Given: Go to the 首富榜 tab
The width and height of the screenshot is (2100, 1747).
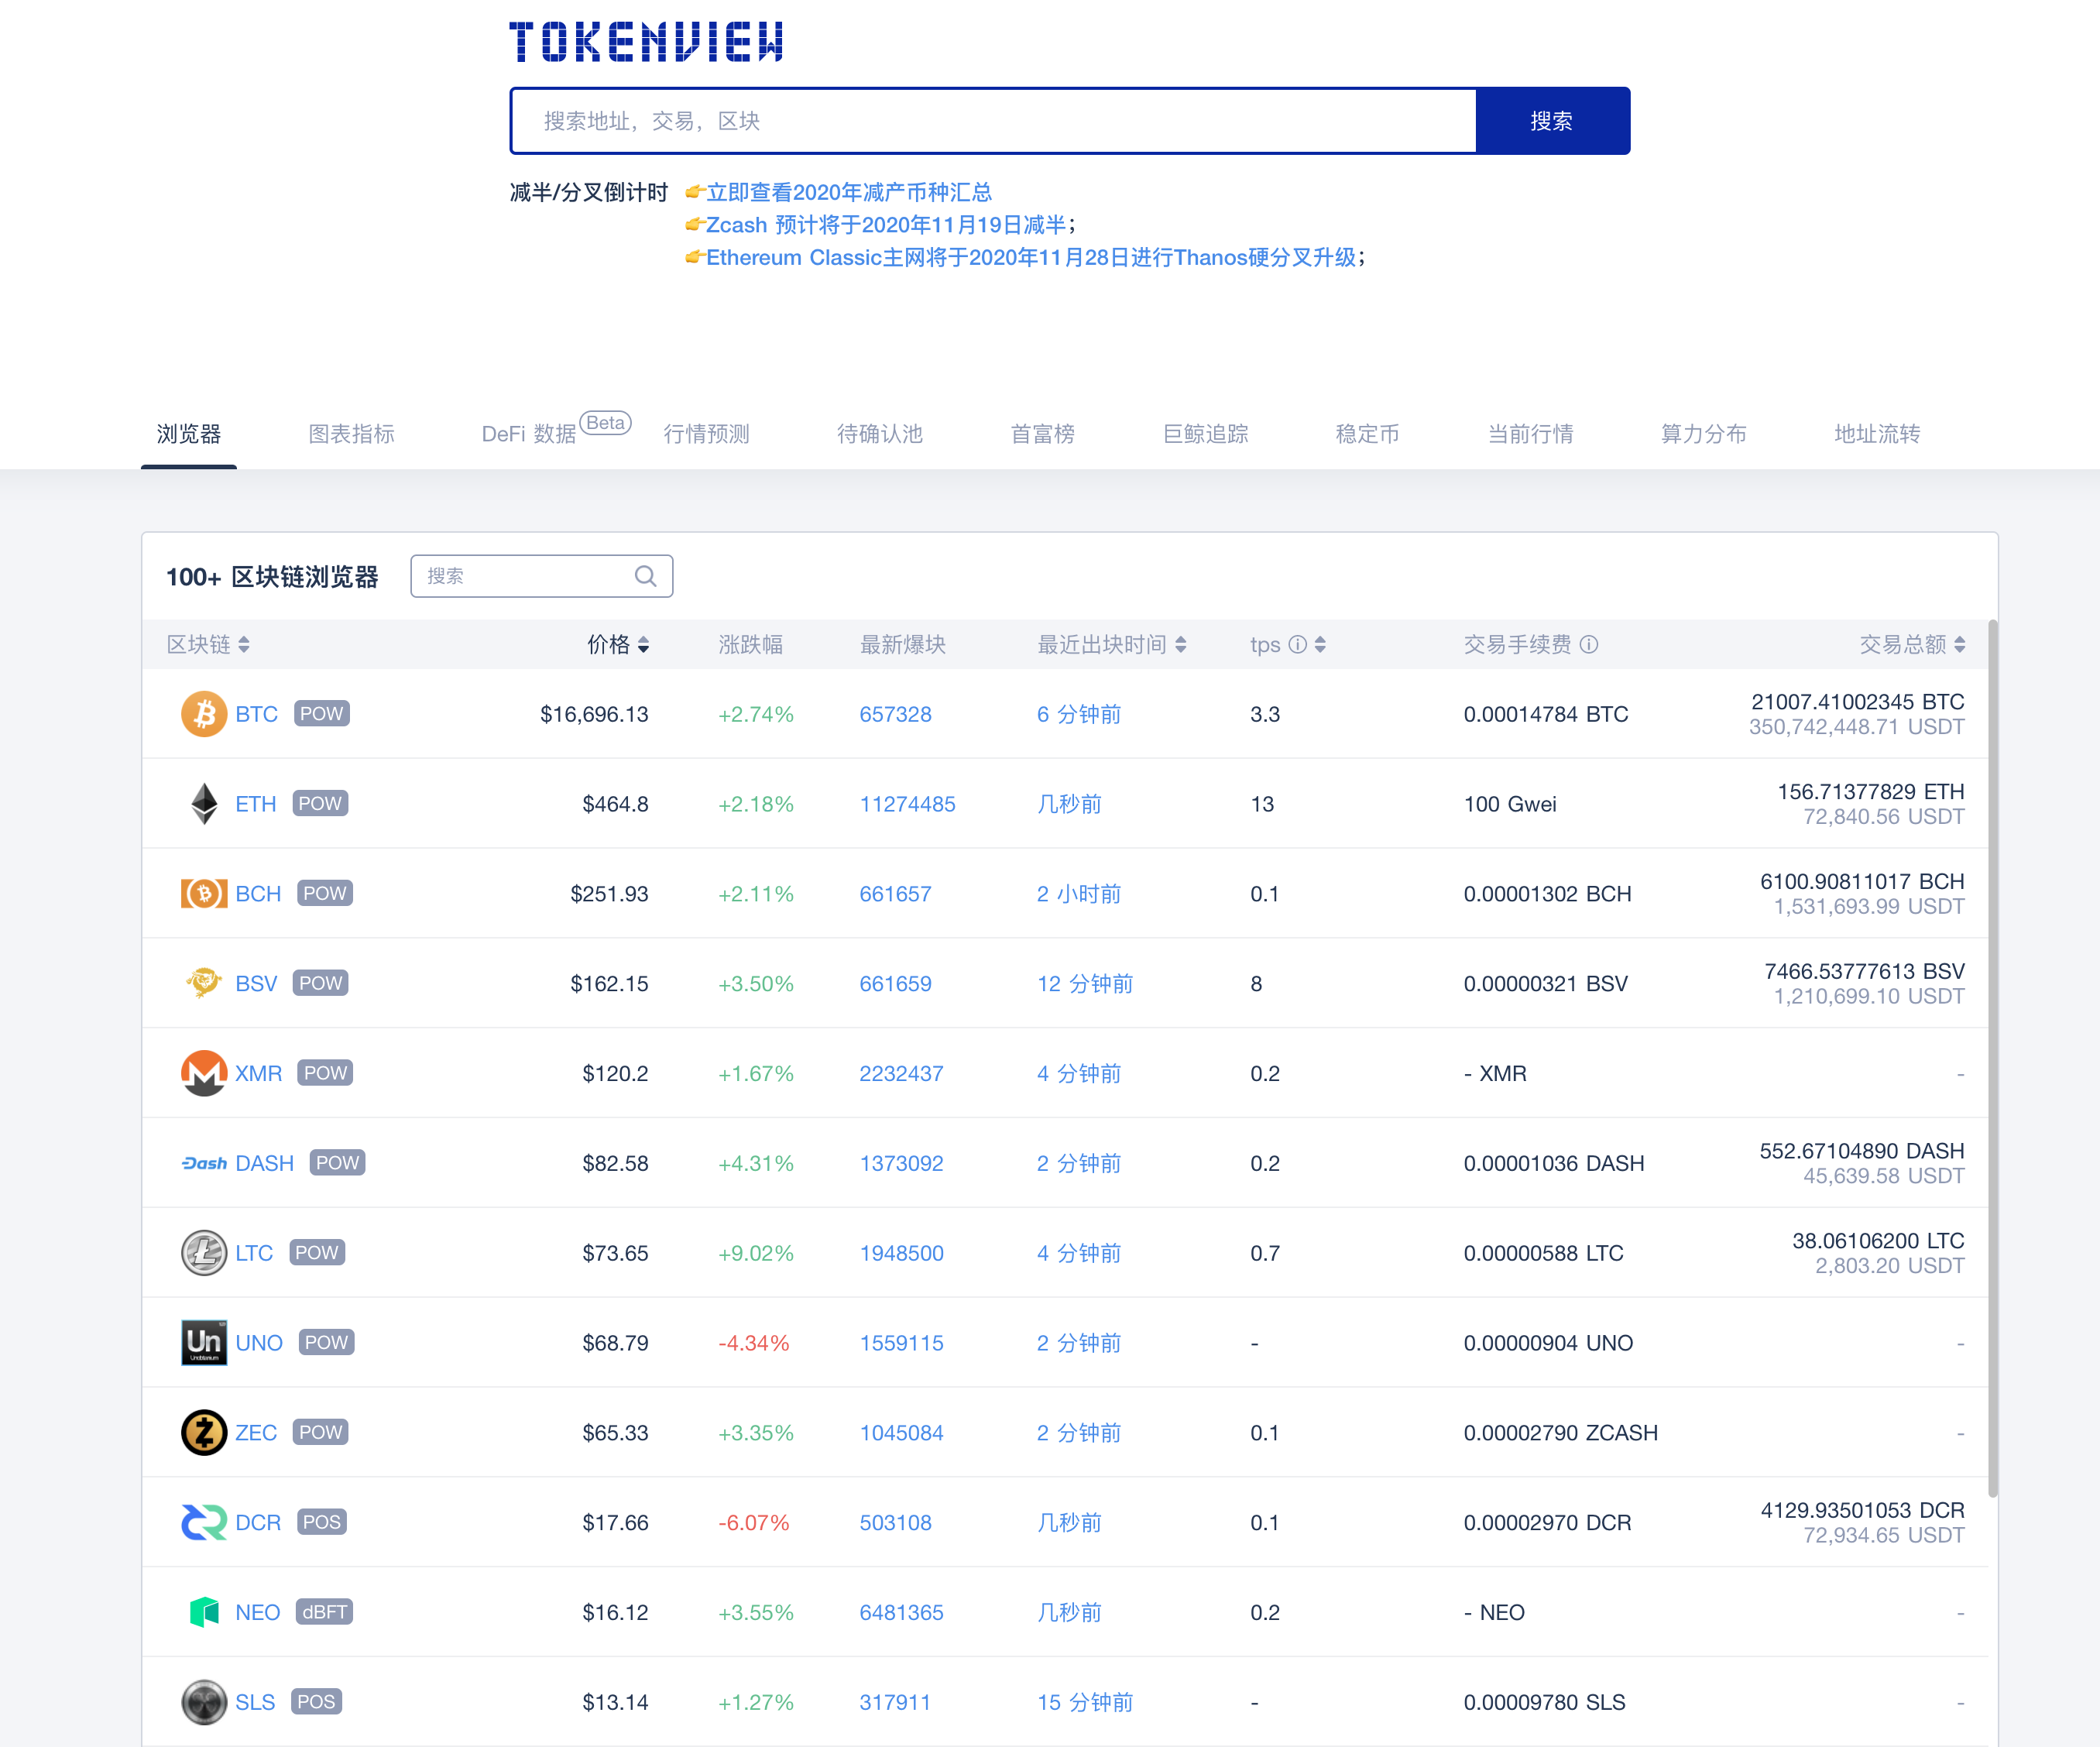Looking at the screenshot, I should point(1043,434).
